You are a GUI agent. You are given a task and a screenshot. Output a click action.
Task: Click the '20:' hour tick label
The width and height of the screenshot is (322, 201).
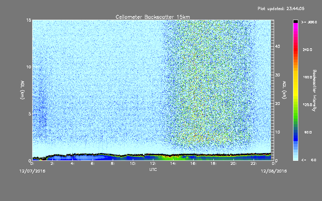[233, 164]
